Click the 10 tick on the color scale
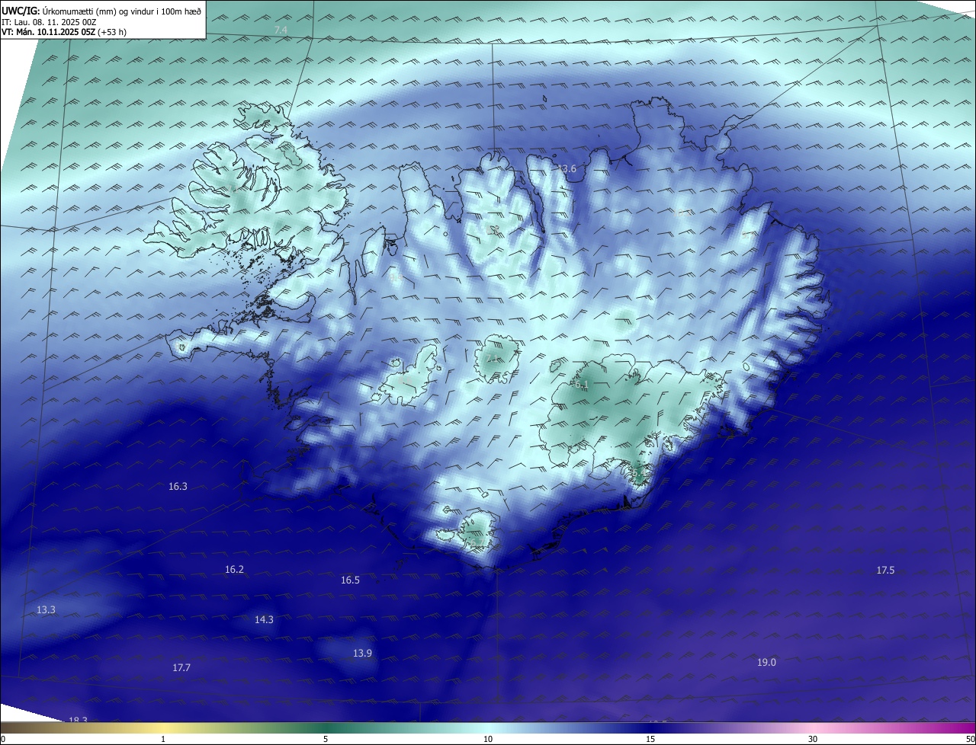 click(488, 739)
